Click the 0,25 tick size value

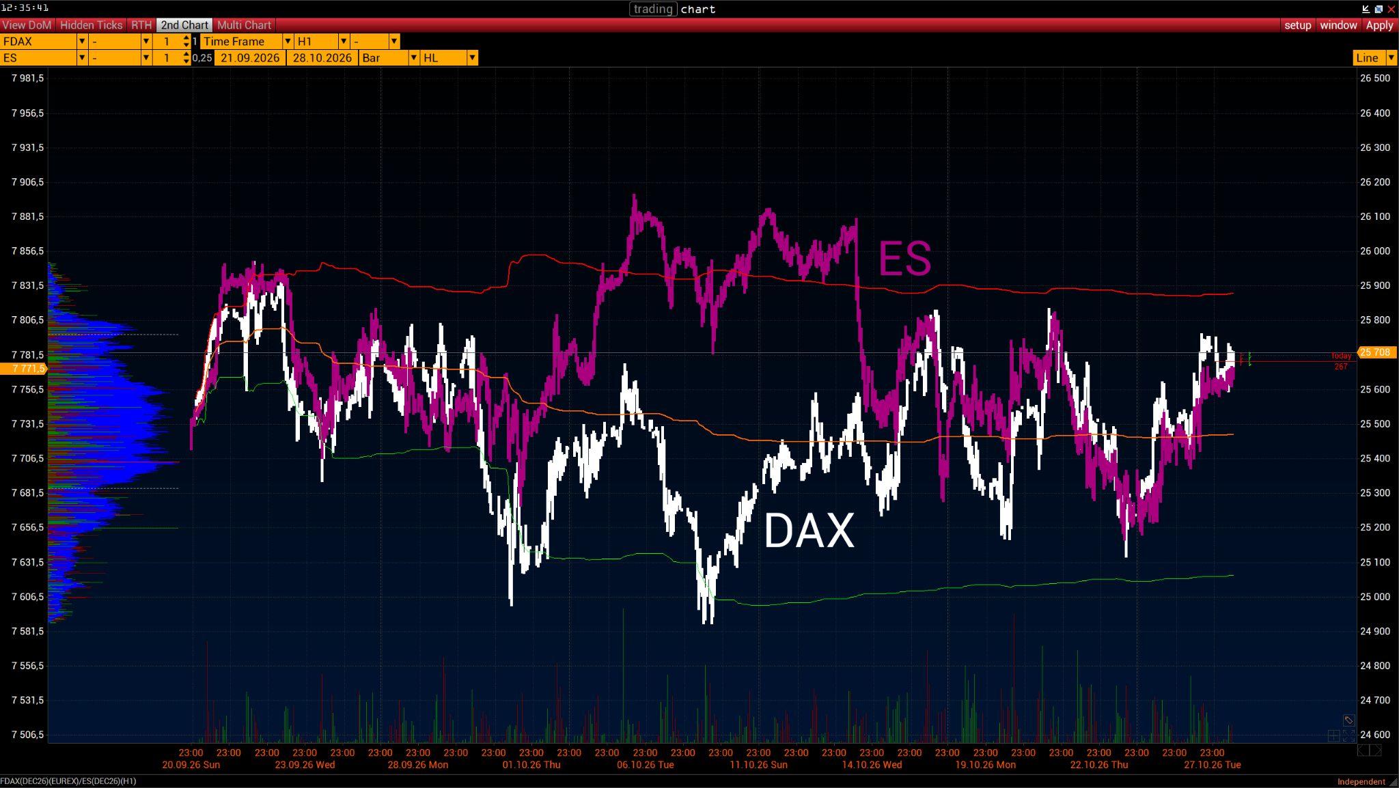tap(202, 57)
